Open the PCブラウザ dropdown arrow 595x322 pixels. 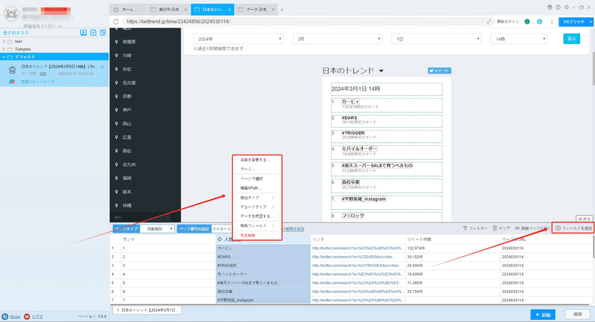(591, 22)
